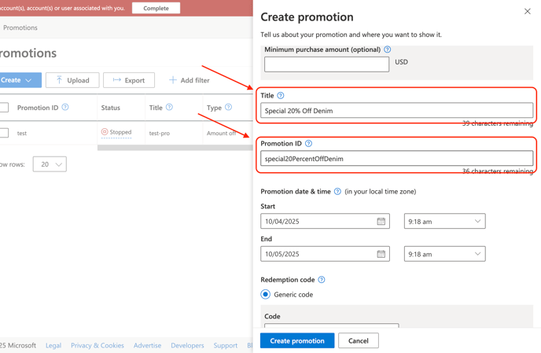Expand the End time dropdown

click(x=444, y=254)
